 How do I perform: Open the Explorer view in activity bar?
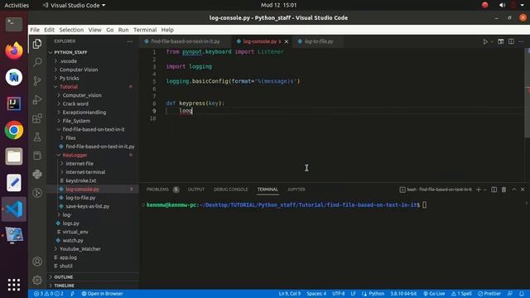37,44
